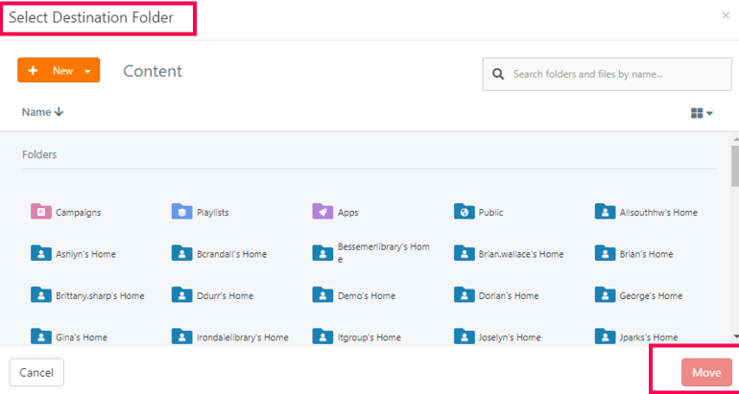Close the Select Destination Folder dialog
739x394 pixels.
tap(726, 15)
